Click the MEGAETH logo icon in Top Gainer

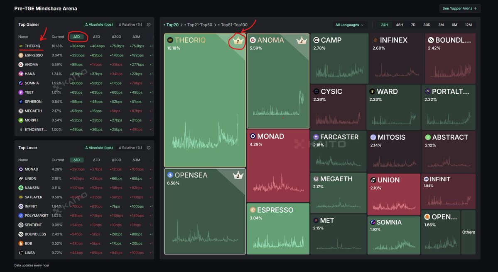[21, 111]
